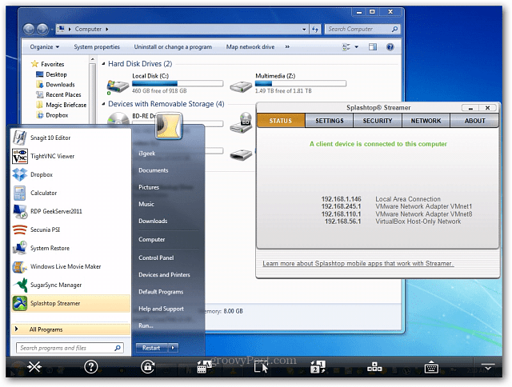512x387 pixels.
Task: Expand All Programs in Start menu
Action: 71,329
